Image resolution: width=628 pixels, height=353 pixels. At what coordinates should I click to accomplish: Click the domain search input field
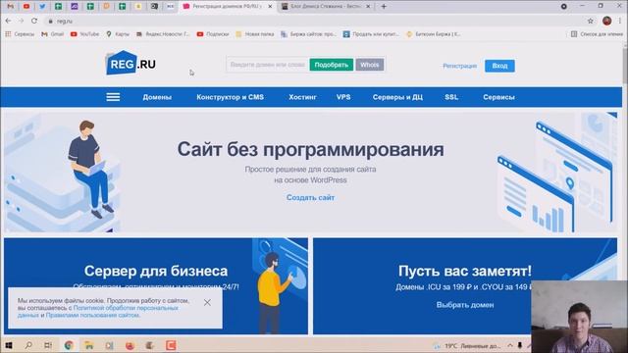(268, 65)
